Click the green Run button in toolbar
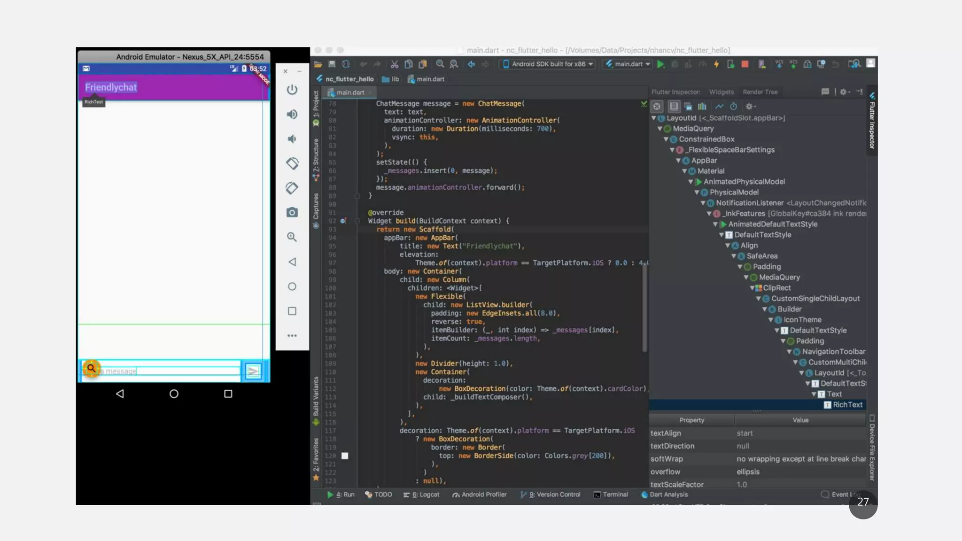This screenshot has height=541, width=962. pyautogui.click(x=660, y=64)
